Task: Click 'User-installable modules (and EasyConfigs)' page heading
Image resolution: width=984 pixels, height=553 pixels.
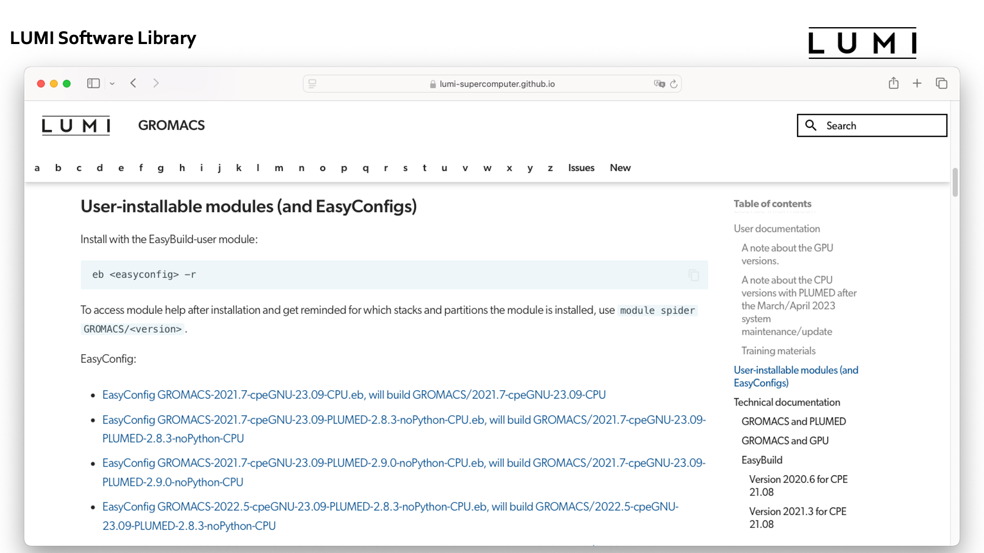Action: [x=249, y=206]
